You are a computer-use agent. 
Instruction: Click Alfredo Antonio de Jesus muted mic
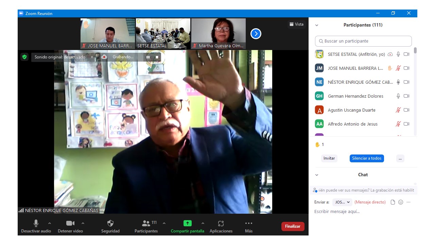pos(398,124)
